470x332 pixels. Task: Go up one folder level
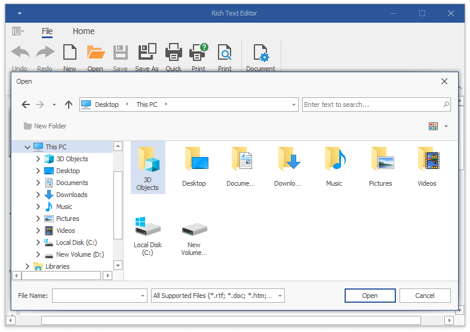(x=69, y=104)
